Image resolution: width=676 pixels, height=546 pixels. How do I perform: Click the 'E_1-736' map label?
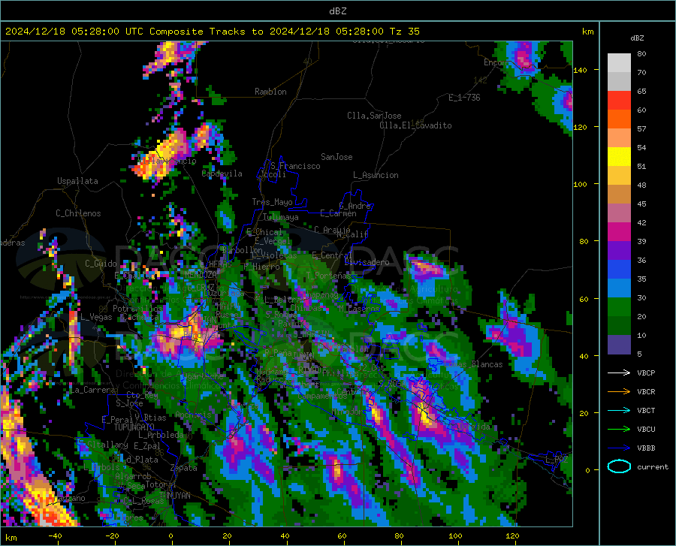464,98
